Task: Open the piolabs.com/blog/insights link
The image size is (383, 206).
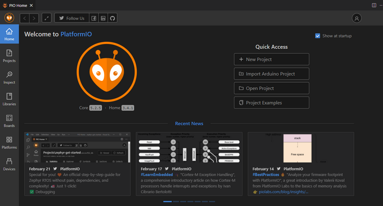Action: [x=284, y=192]
